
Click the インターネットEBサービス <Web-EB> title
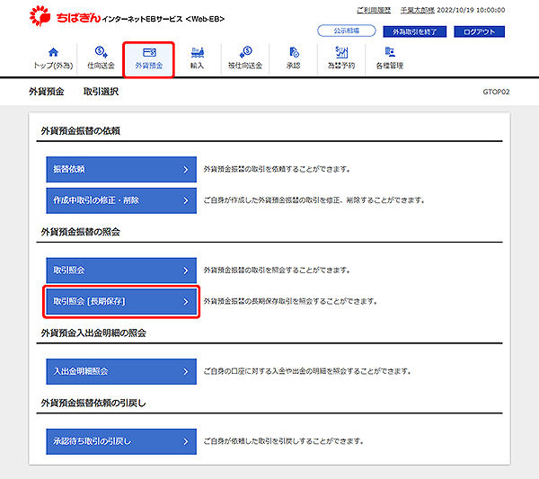163,19
